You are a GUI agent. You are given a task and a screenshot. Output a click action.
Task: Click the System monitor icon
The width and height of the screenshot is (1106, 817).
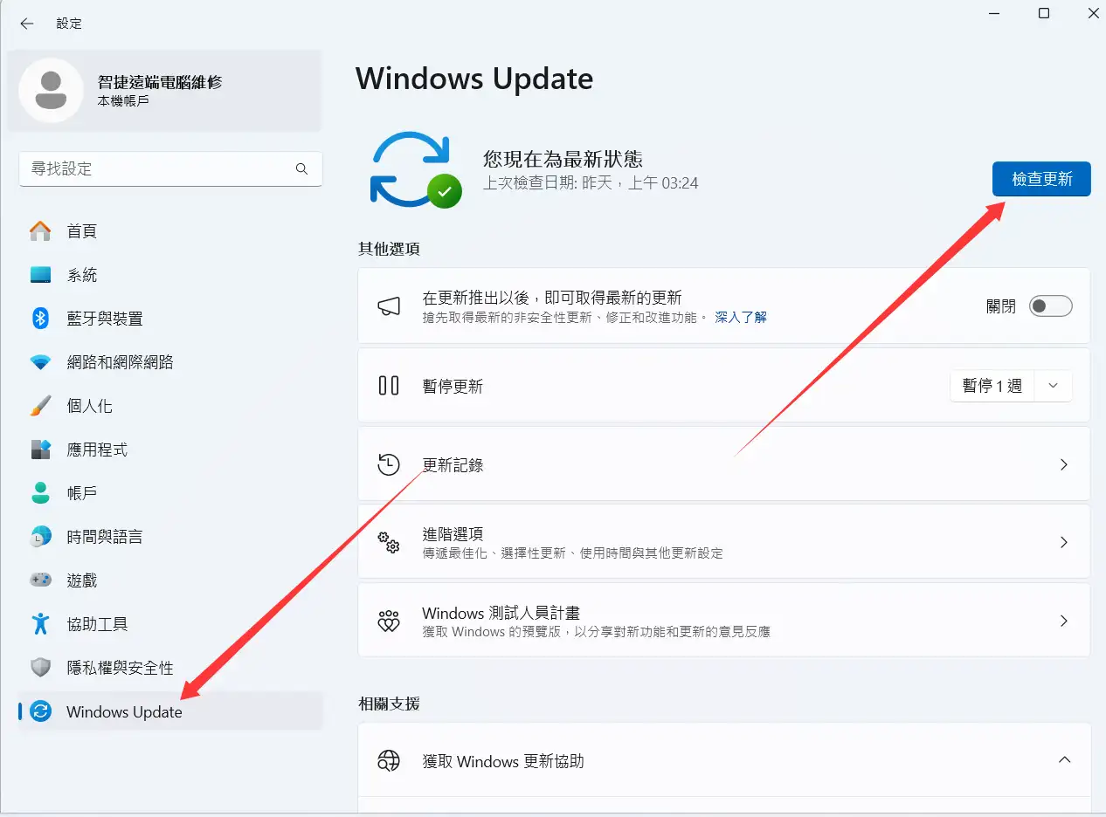click(x=40, y=275)
